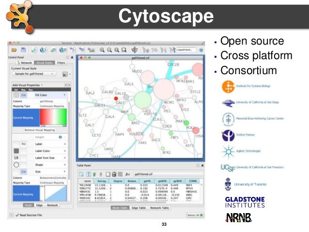
Task: Float the Table Panel window icon
Action: click(198, 165)
